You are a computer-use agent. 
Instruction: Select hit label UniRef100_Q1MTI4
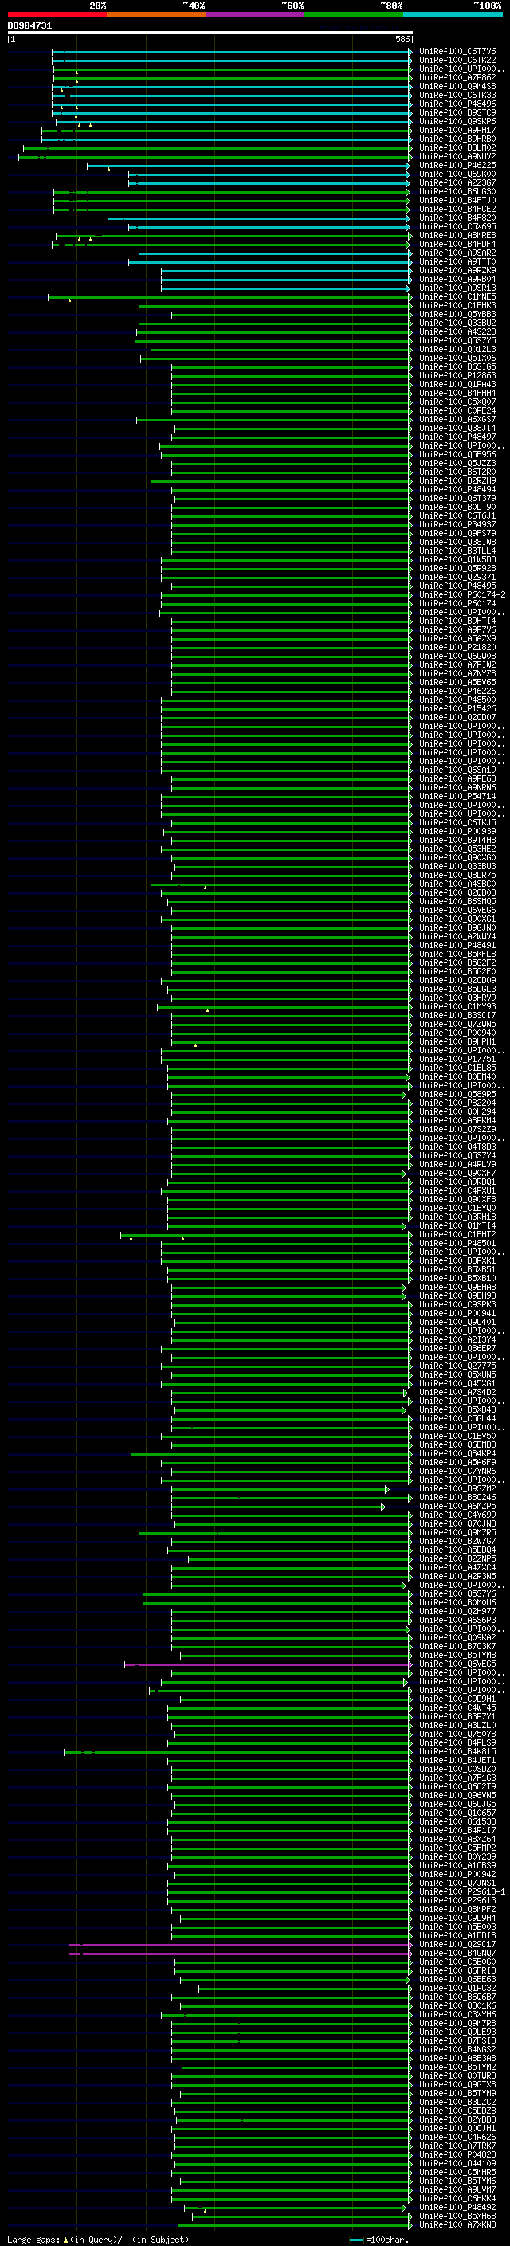[457, 1226]
